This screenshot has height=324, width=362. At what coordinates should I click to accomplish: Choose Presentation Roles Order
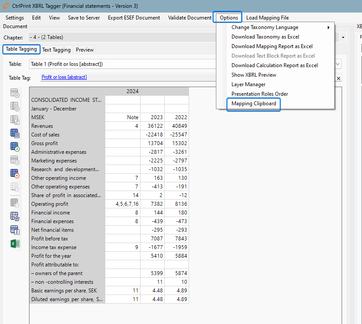tap(260, 94)
